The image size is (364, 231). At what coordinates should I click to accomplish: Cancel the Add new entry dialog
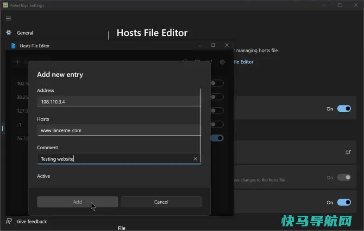click(x=161, y=202)
